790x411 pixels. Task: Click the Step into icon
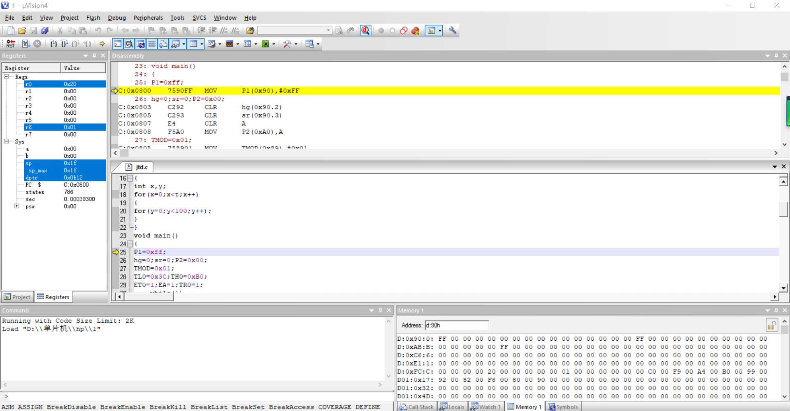tap(53, 44)
